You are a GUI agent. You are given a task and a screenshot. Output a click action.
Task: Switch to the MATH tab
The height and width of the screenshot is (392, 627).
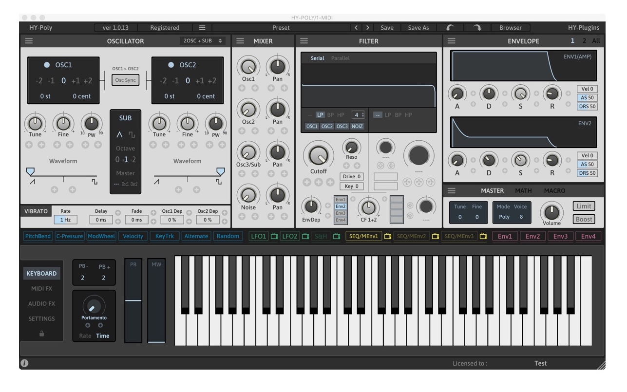pos(524,190)
